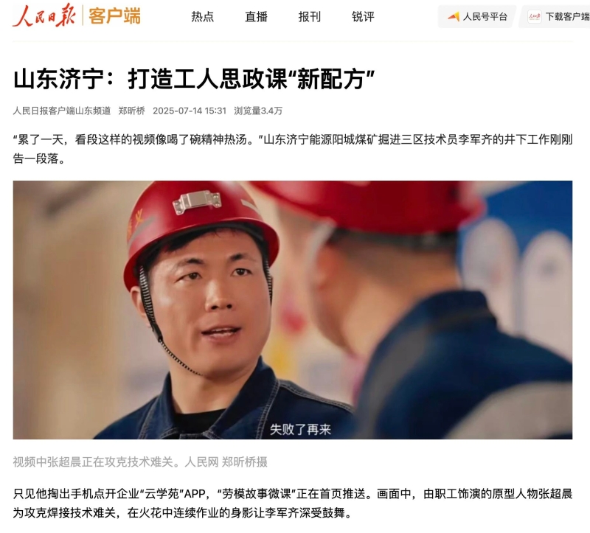This screenshot has width=590, height=533.
Task: Click the 失败了再来 subtitle in the photo
Action: (x=300, y=429)
